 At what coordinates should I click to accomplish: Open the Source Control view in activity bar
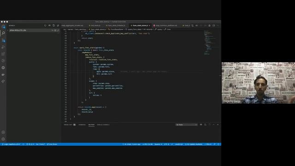3,40
